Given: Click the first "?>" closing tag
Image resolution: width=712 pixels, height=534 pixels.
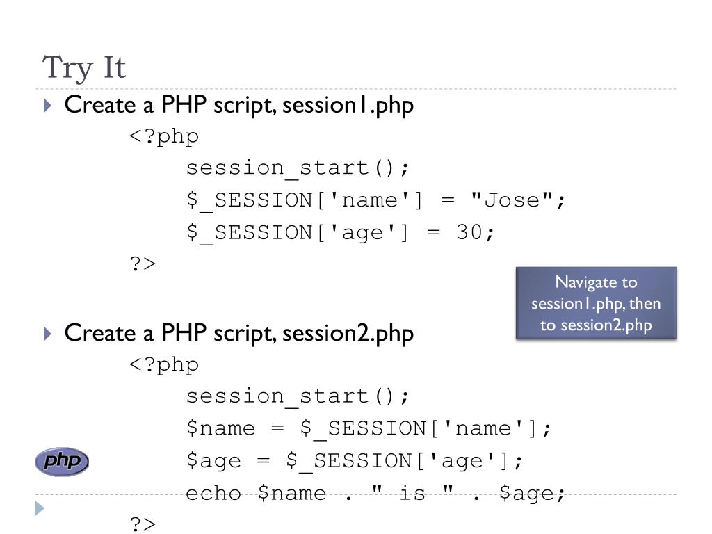Looking at the screenshot, I should (143, 264).
